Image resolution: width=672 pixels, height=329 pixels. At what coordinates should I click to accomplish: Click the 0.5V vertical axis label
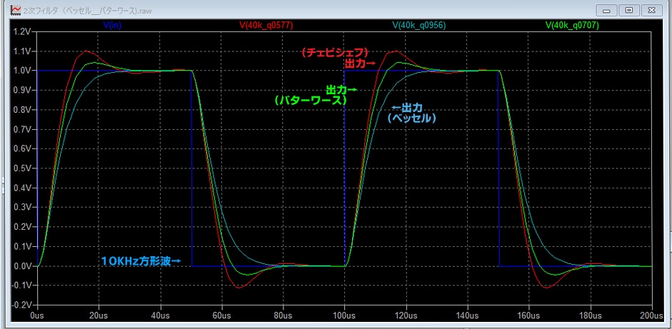22,168
